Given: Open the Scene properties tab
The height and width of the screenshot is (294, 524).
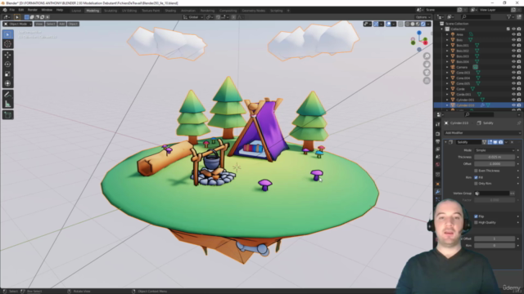Looking at the screenshot, I should (x=438, y=157).
